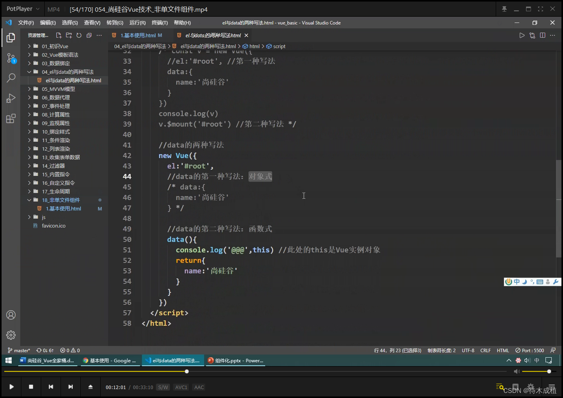Image resolution: width=563 pixels, height=398 pixels.
Task: Close the el与data的两种写法.html tab
Action: pyautogui.click(x=246, y=35)
